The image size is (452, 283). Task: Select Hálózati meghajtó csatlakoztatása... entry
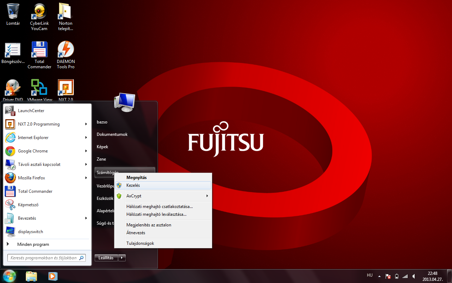point(163,207)
